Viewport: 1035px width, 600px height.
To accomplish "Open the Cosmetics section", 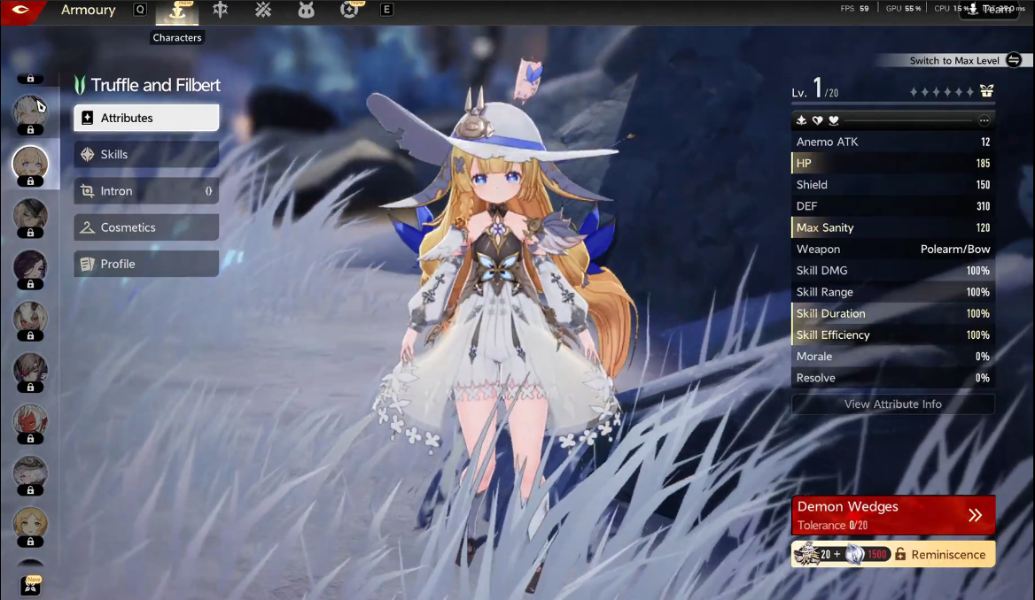I will pyautogui.click(x=146, y=227).
